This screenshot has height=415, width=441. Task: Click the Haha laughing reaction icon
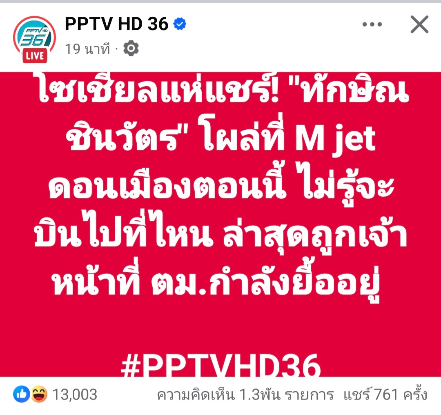tap(39, 394)
